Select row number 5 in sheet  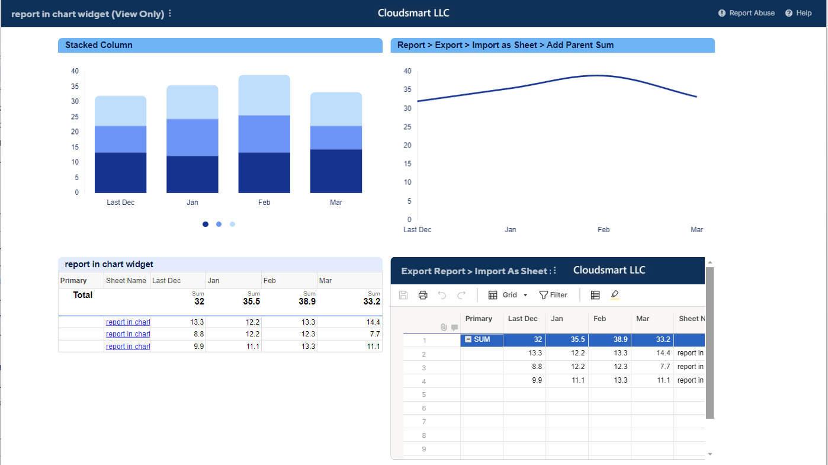[424, 395]
